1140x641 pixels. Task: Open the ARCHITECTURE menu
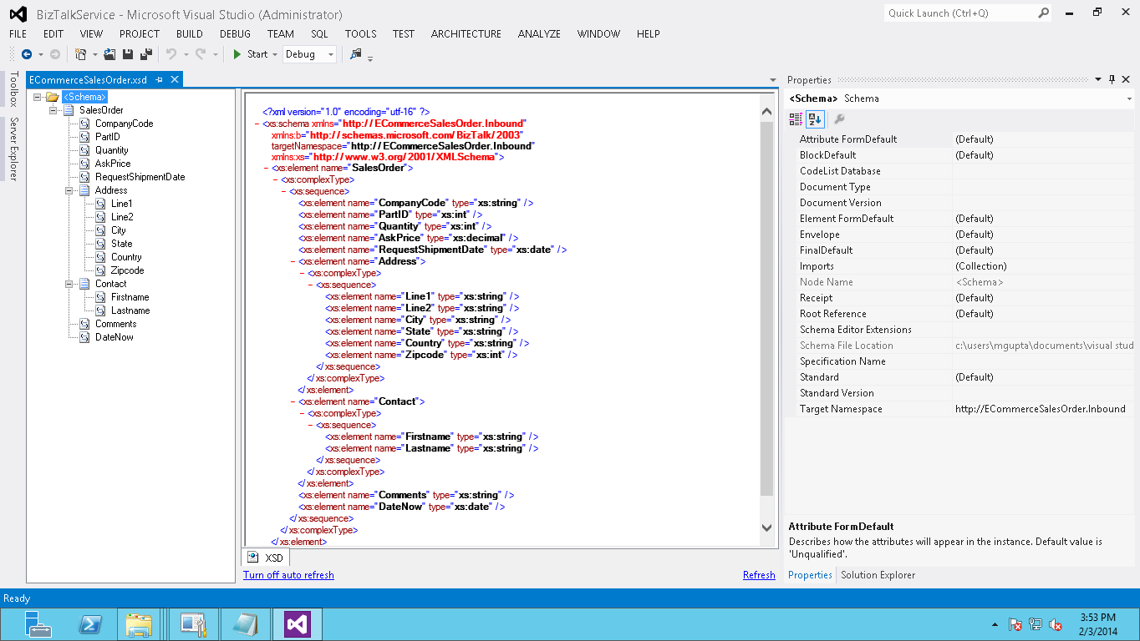coord(466,34)
